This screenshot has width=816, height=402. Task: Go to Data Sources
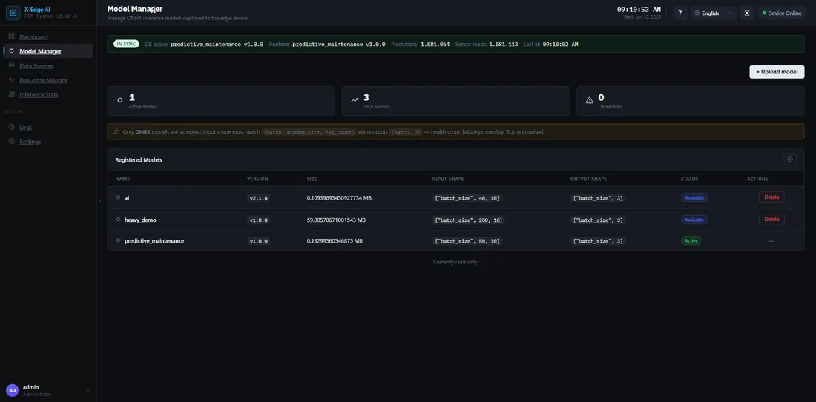tap(36, 65)
